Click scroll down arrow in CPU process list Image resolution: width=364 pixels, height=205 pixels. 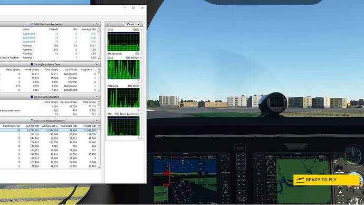point(99,58)
